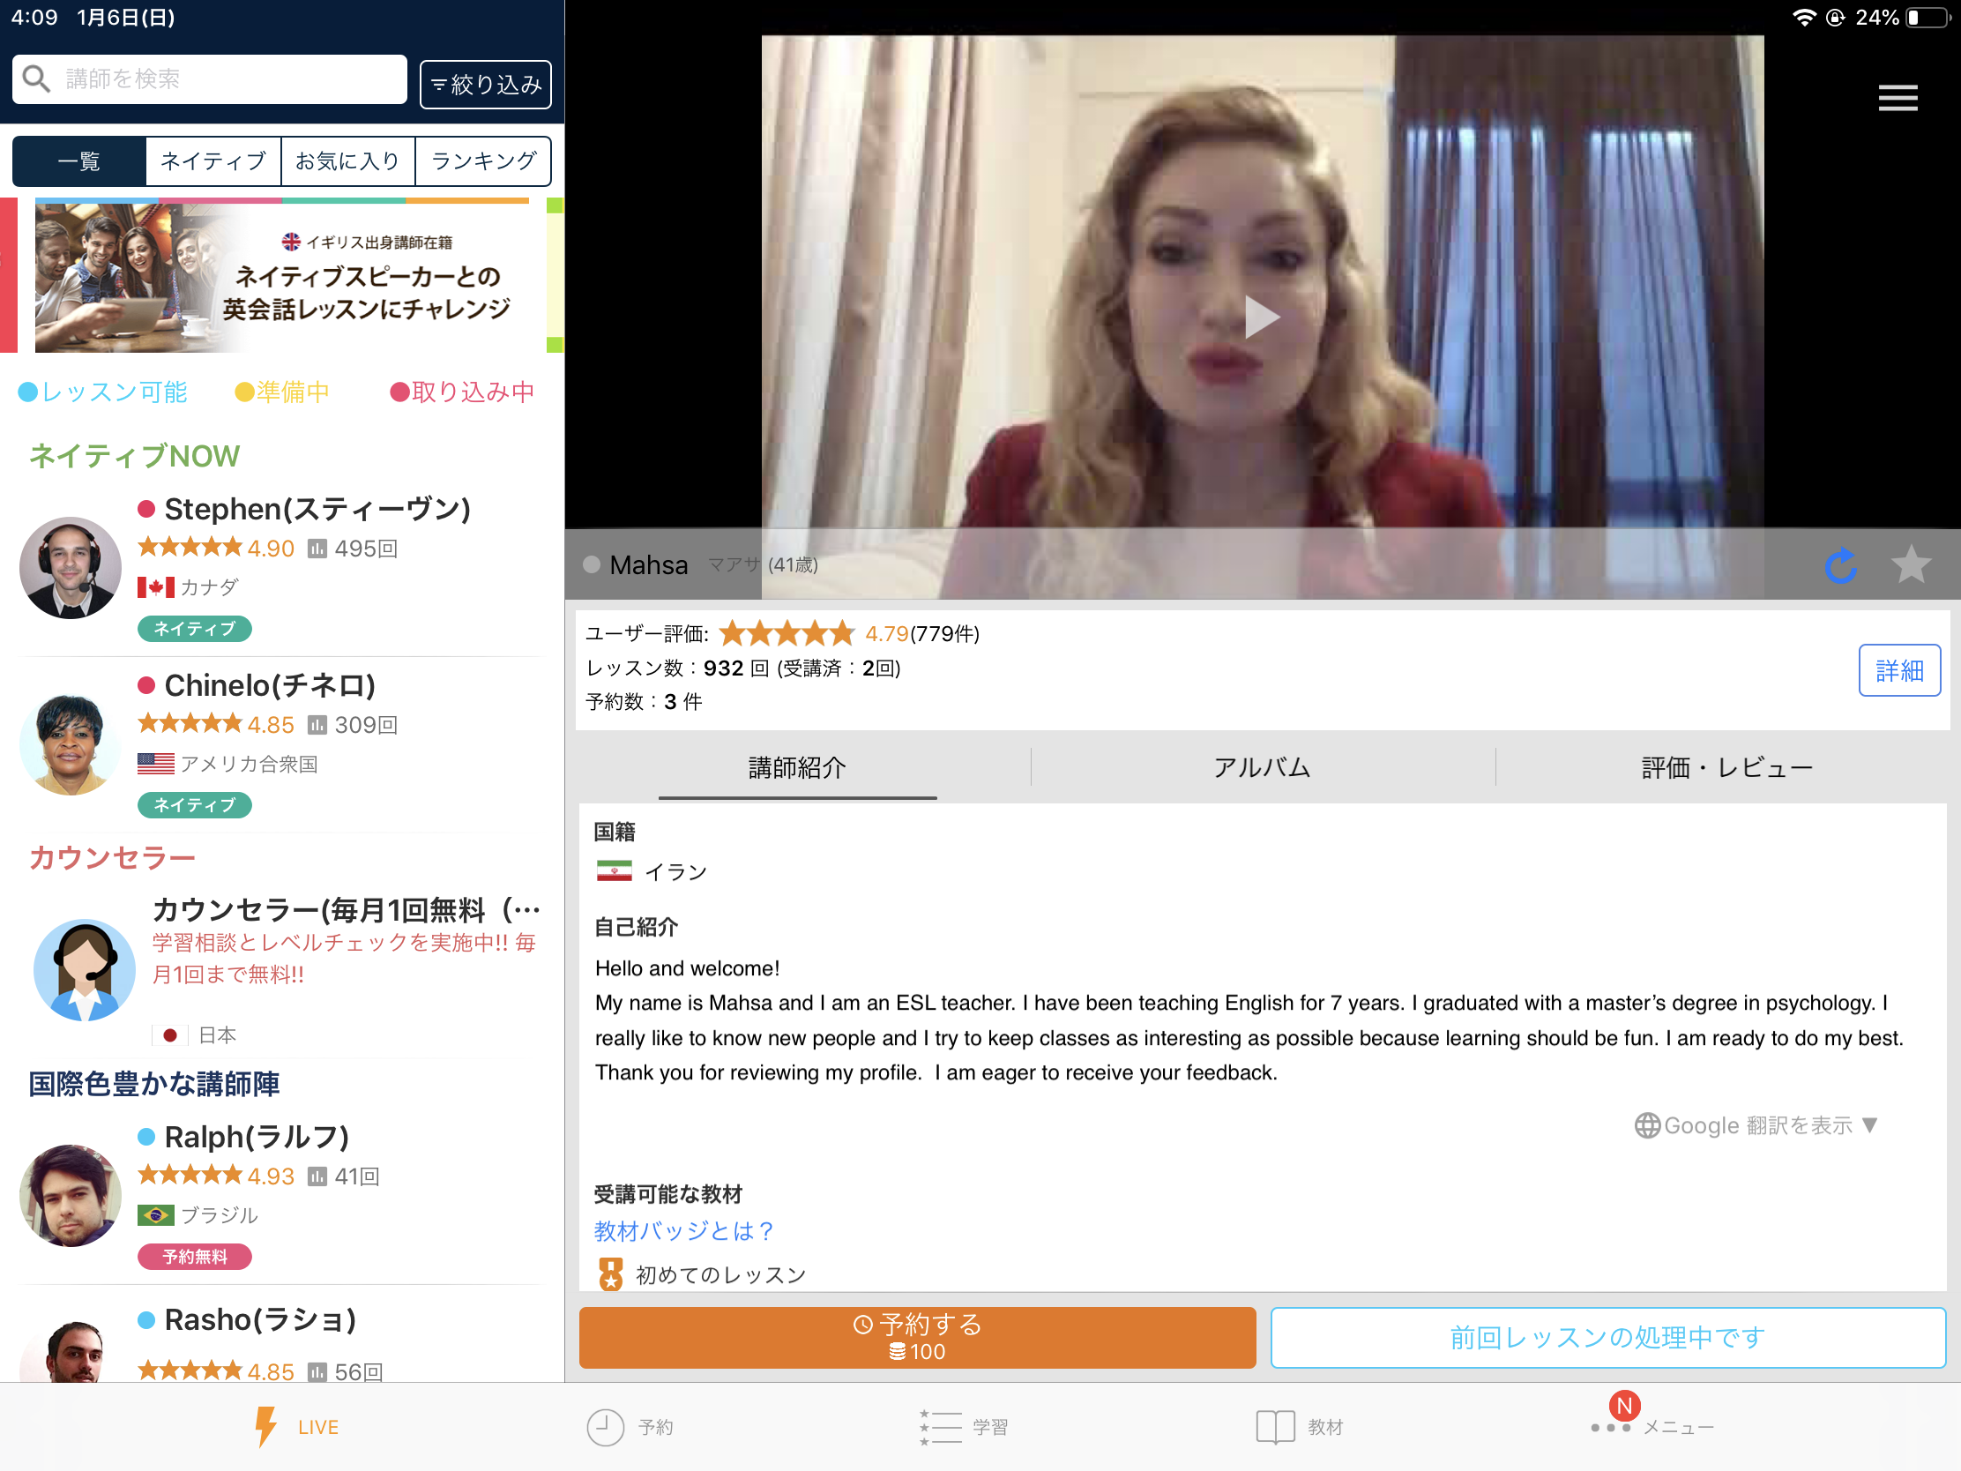Tap the search magnifier icon
This screenshot has height=1471, width=1961.
click(36, 78)
